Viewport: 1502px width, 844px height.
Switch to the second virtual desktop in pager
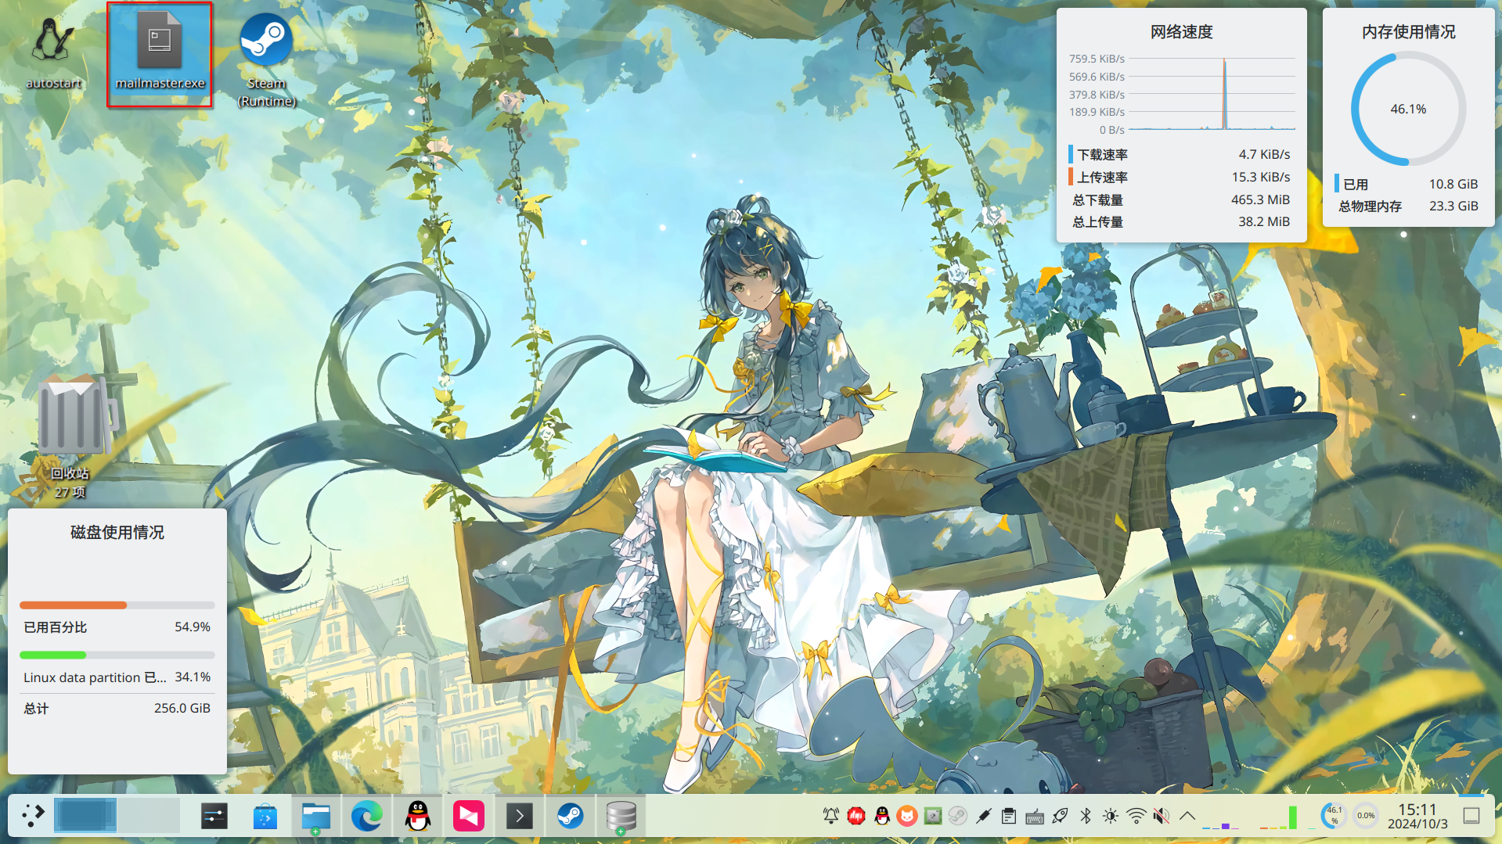pyautogui.click(x=149, y=816)
